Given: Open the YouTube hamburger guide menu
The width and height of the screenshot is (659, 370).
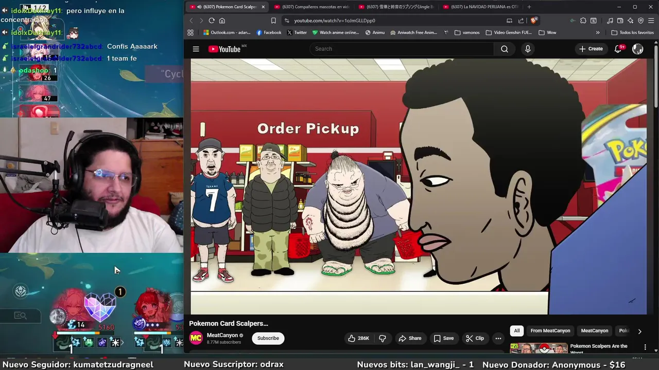Looking at the screenshot, I should pyautogui.click(x=196, y=49).
